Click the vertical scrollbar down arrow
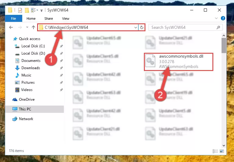234x162 pixels. coord(224,146)
